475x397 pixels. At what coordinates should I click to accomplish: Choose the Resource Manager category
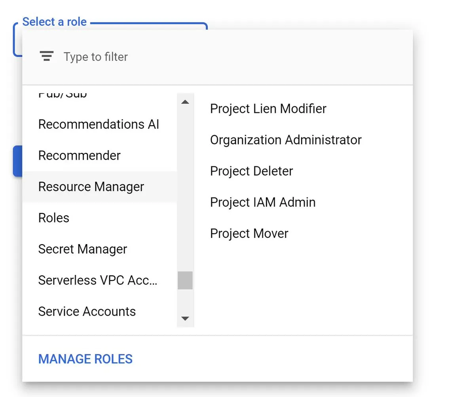(x=91, y=187)
